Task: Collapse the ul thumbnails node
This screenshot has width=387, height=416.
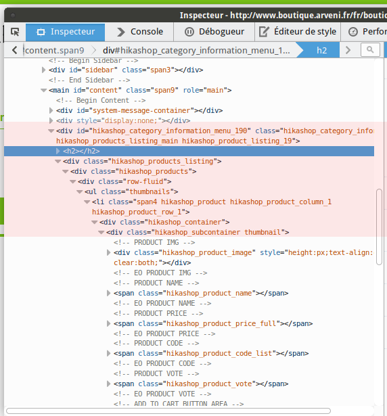Action: (79, 191)
